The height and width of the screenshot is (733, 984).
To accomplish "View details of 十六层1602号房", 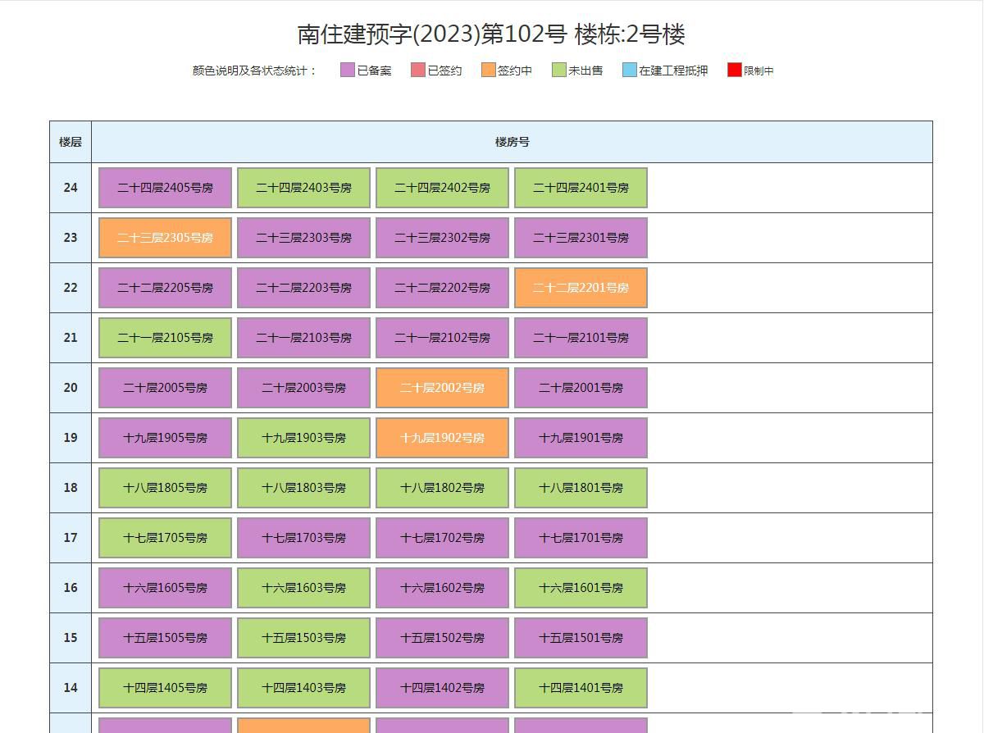I will (442, 588).
